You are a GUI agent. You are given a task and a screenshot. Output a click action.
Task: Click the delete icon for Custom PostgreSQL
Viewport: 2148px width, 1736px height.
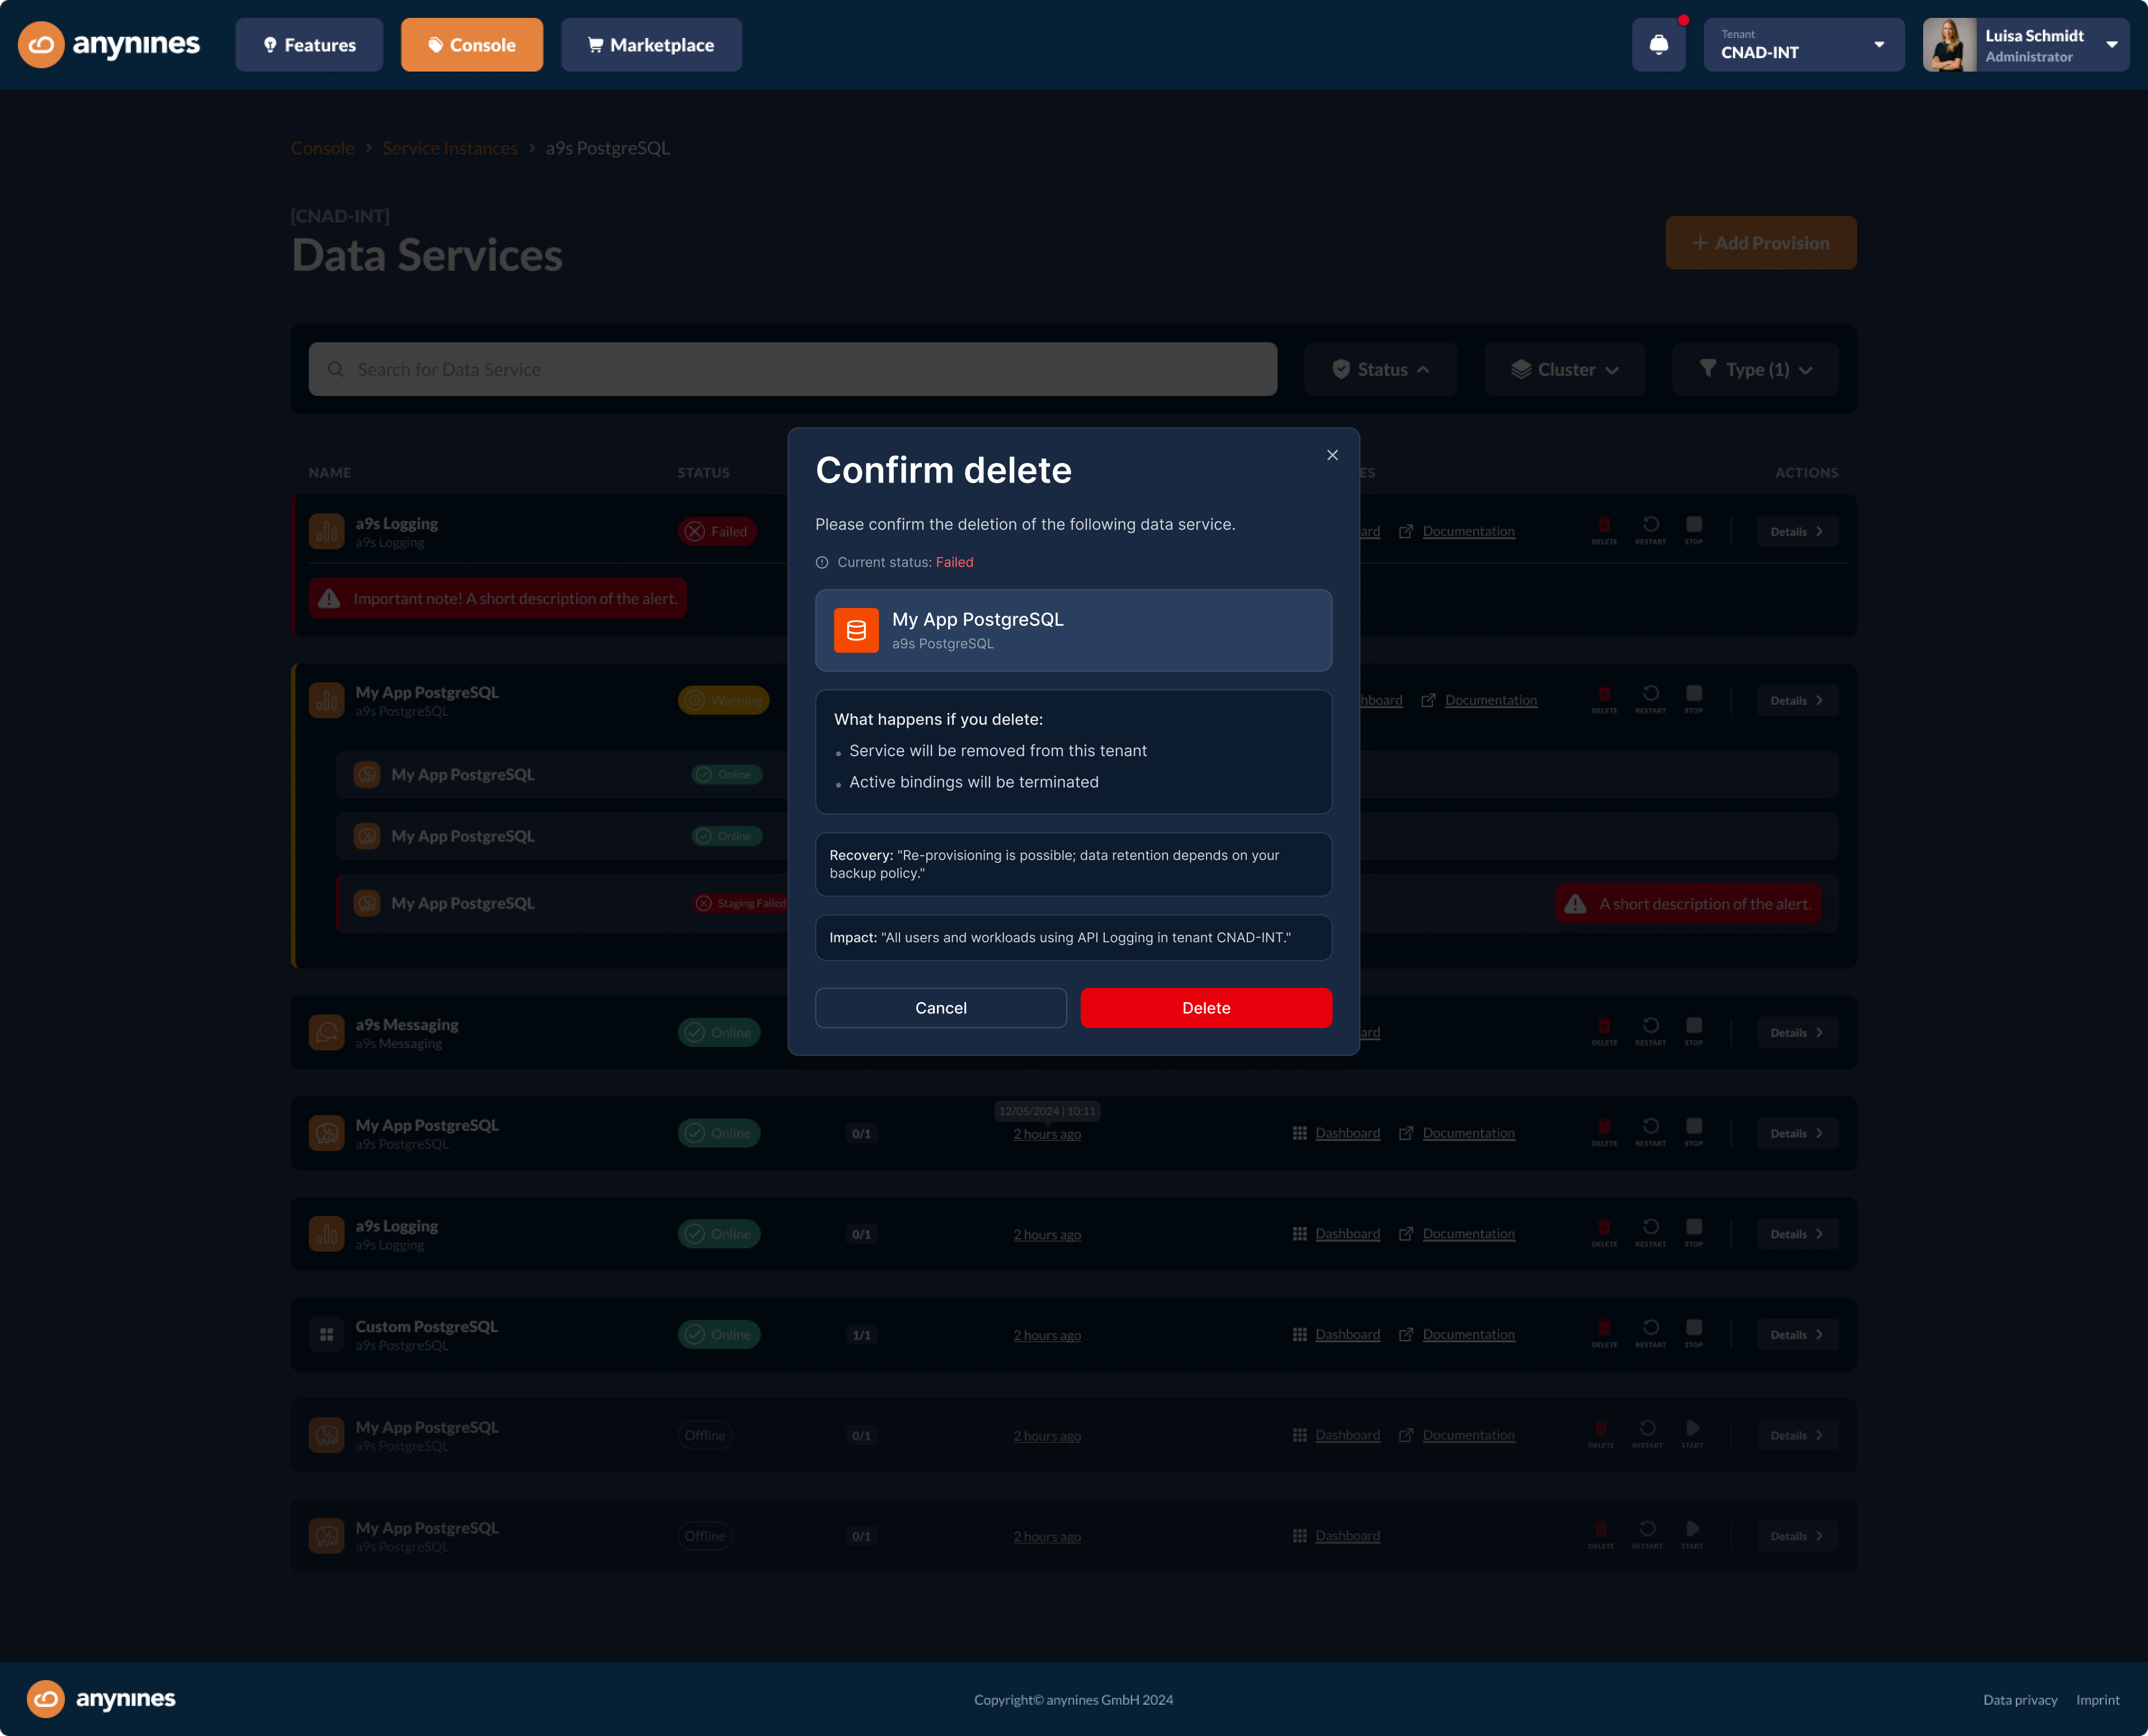tap(1604, 1332)
